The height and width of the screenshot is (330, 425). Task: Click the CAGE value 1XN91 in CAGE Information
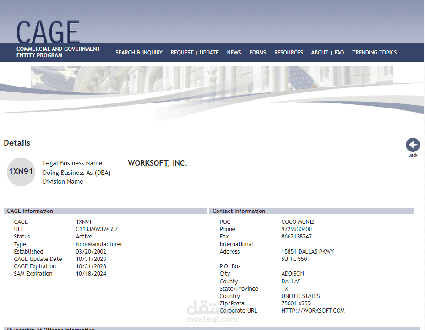pyautogui.click(x=84, y=222)
